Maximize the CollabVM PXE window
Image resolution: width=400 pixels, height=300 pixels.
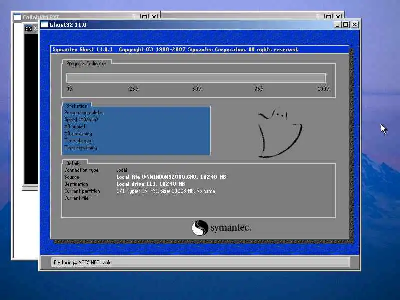[x=144, y=17]
